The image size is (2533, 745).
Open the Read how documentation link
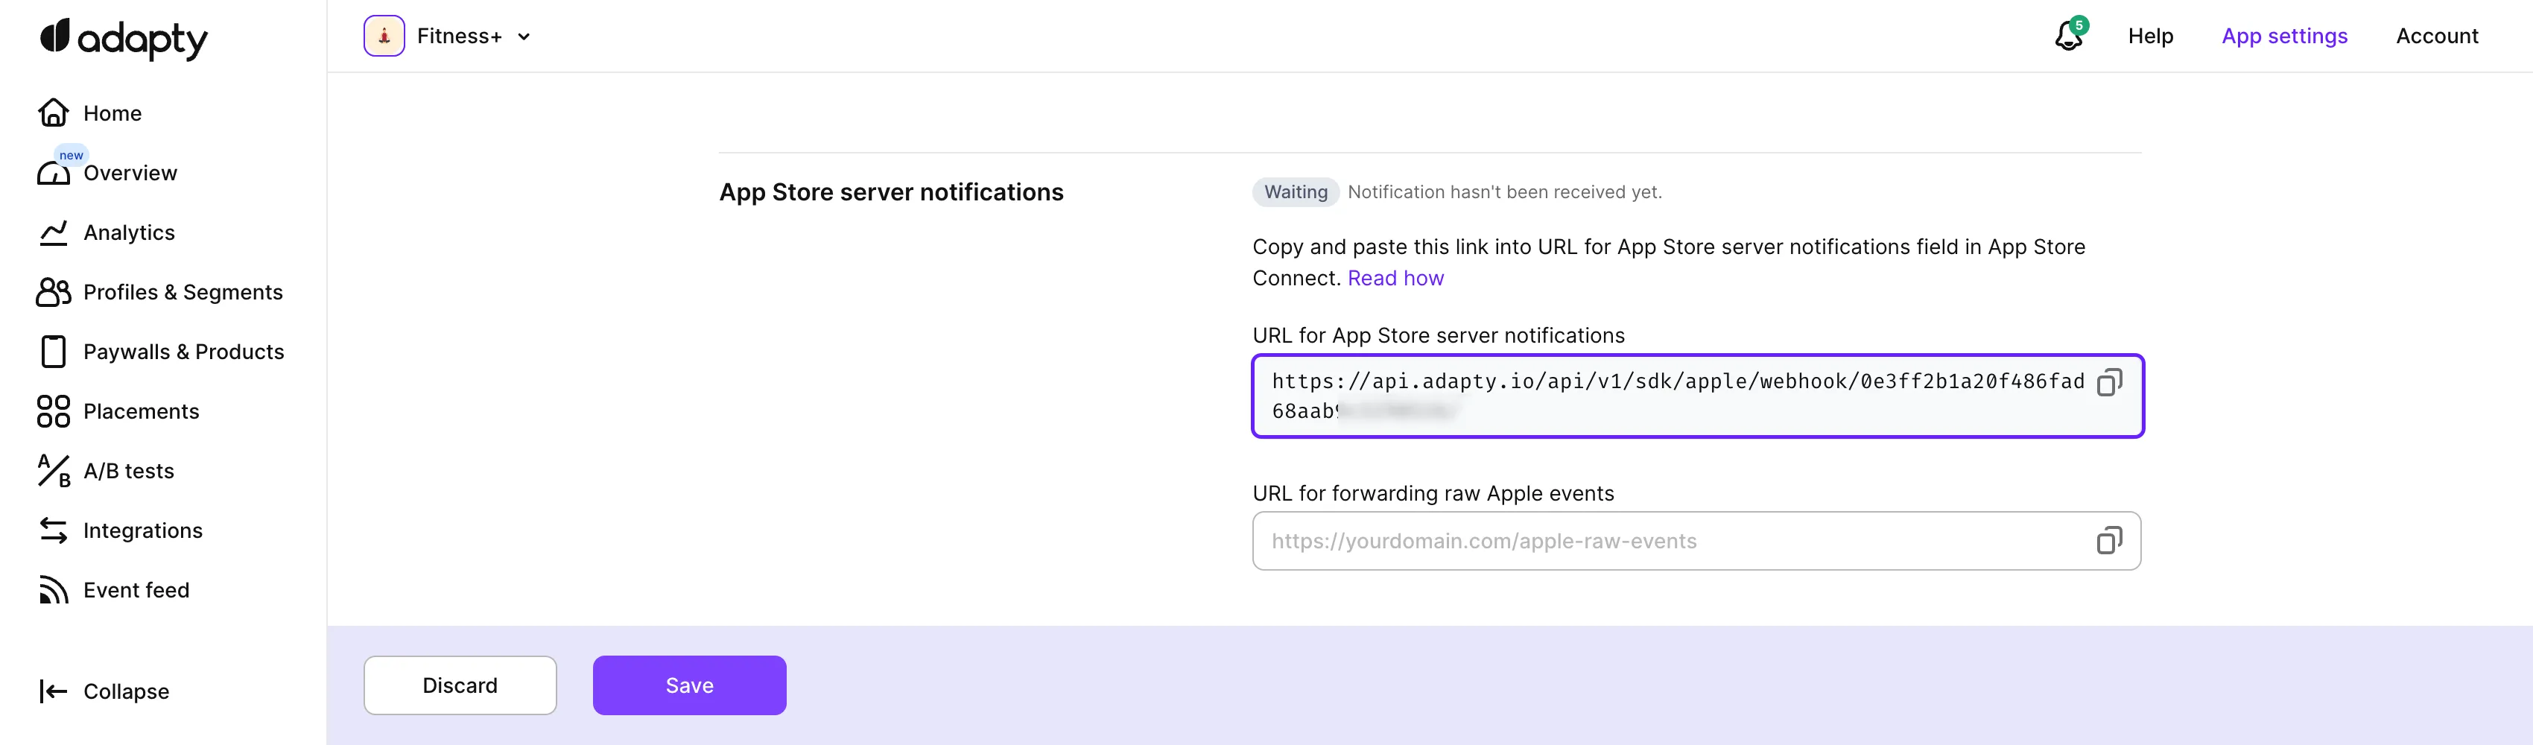1395,278
